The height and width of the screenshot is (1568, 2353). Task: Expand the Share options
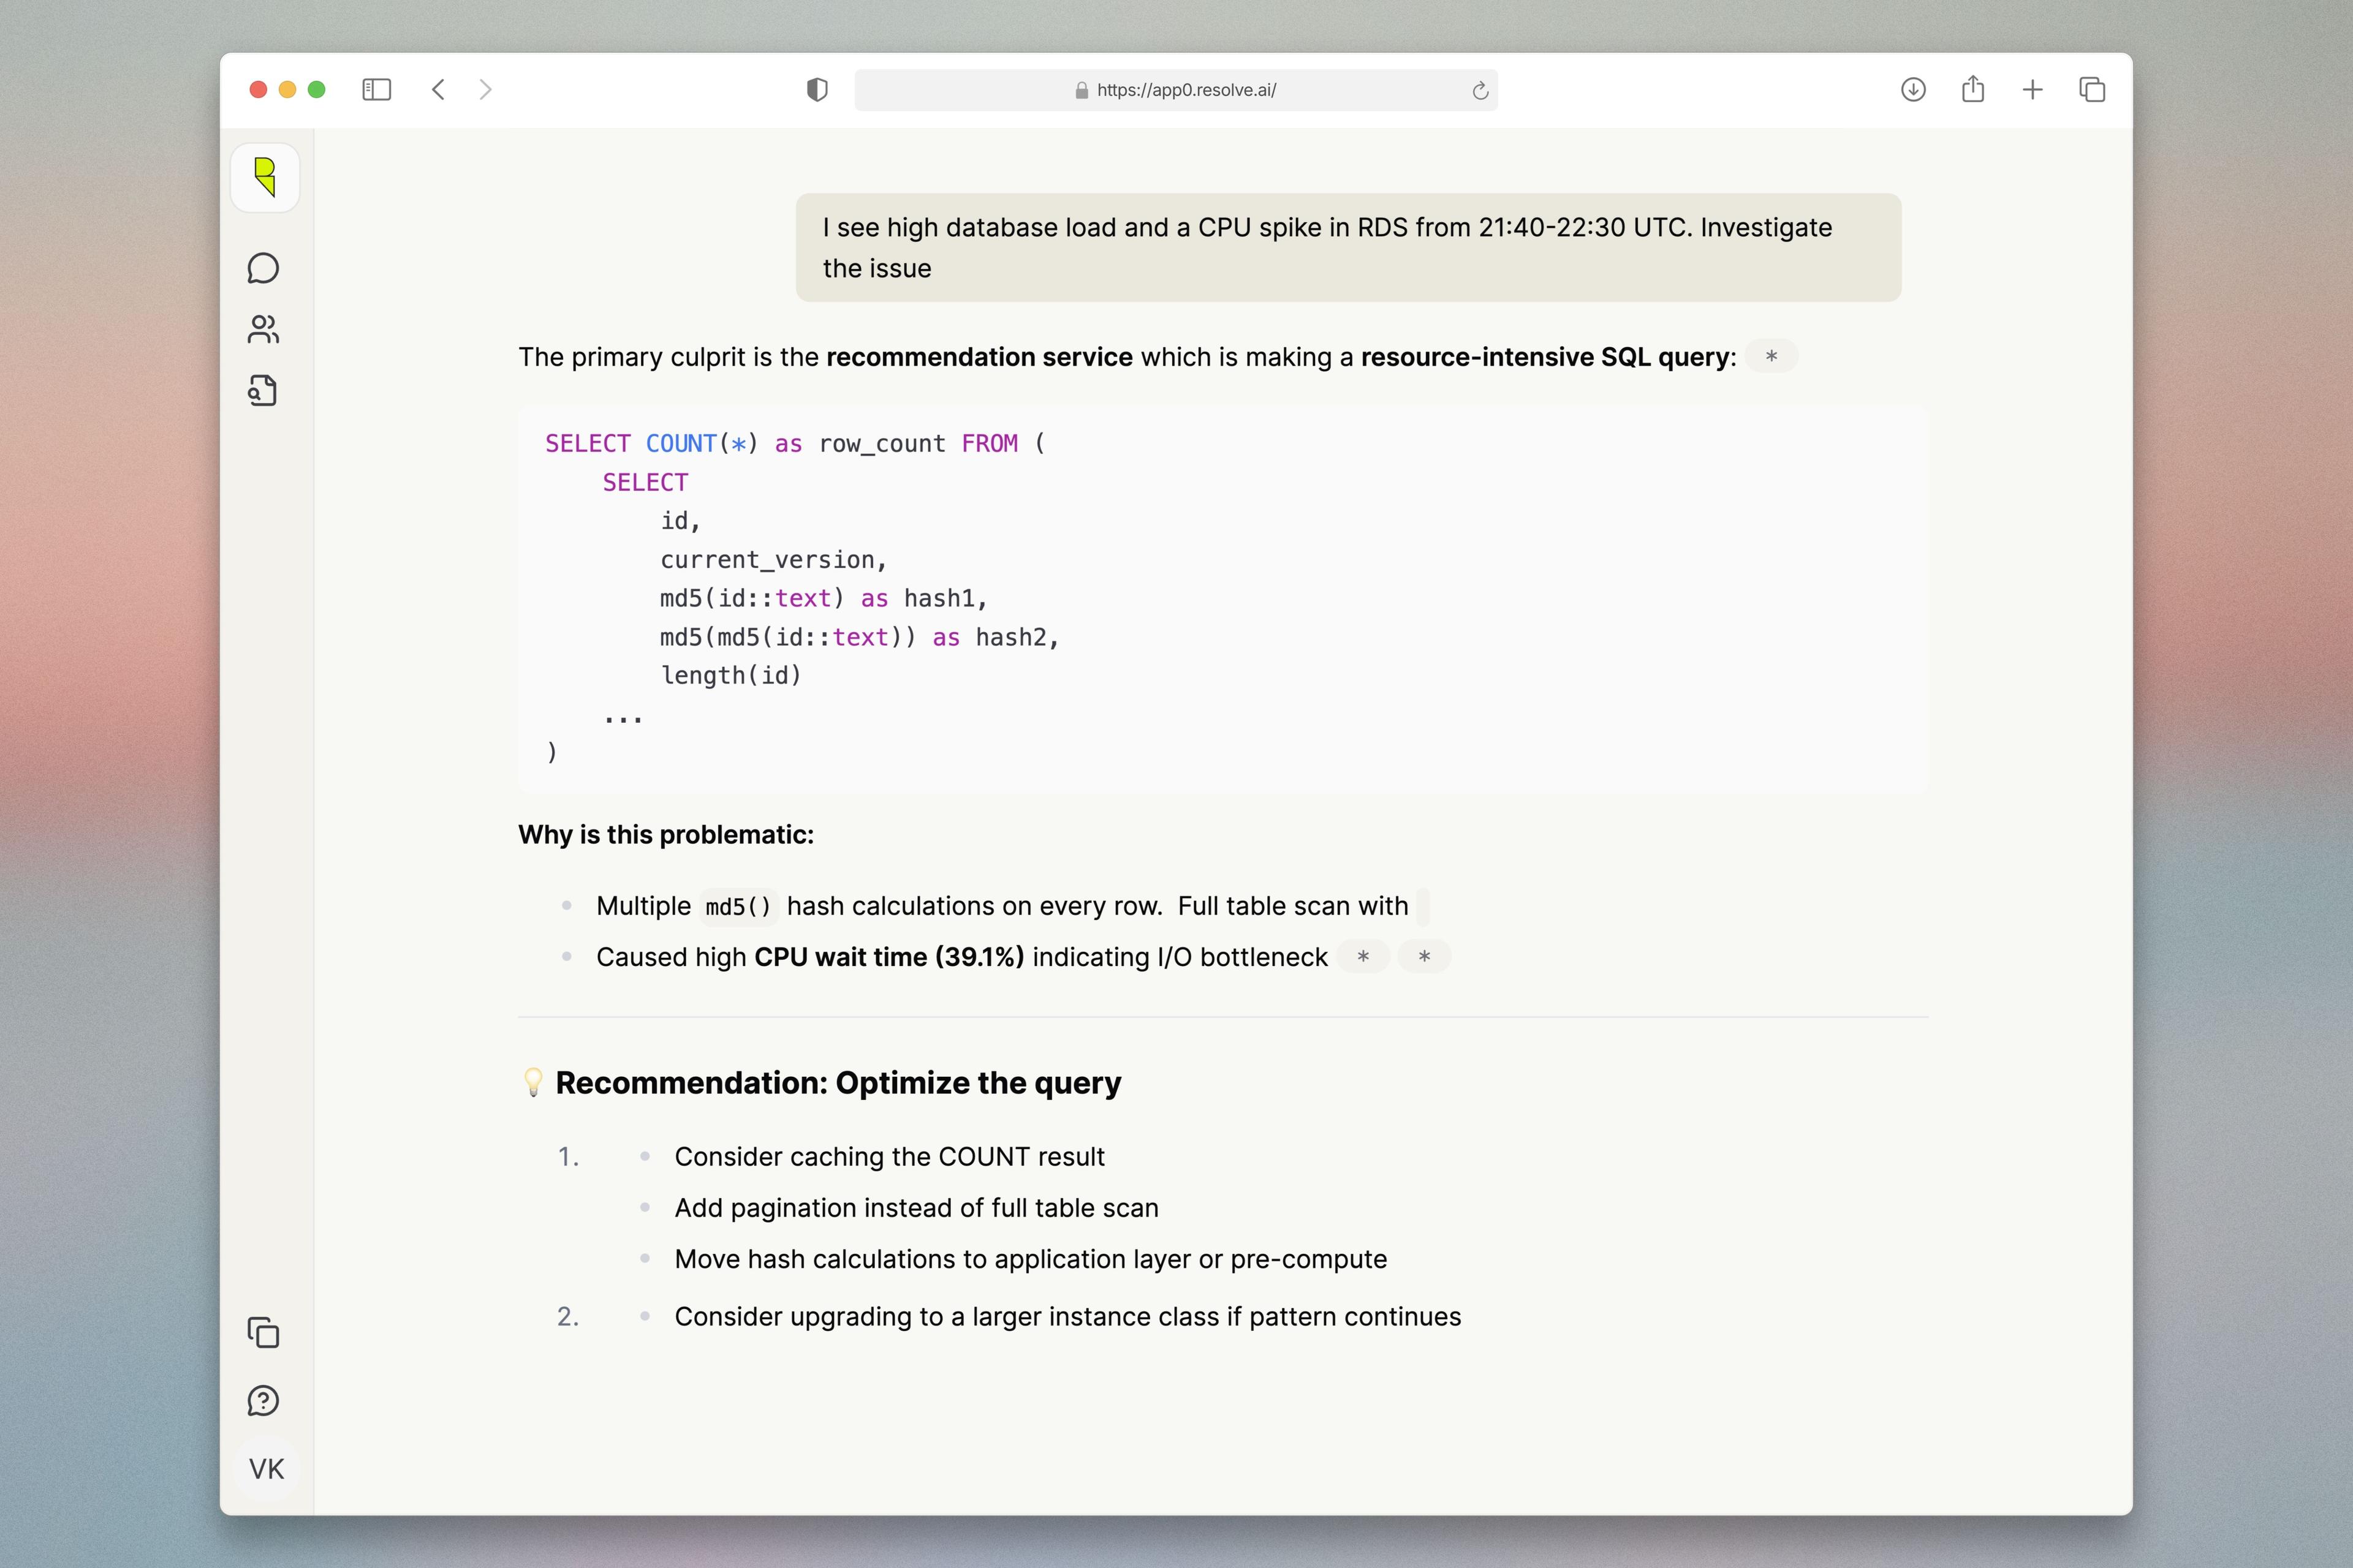coord(1972,90)
